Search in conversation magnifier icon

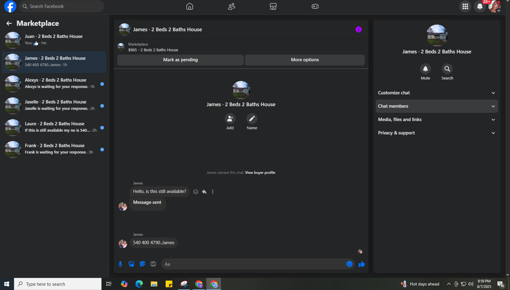point(447,69)
